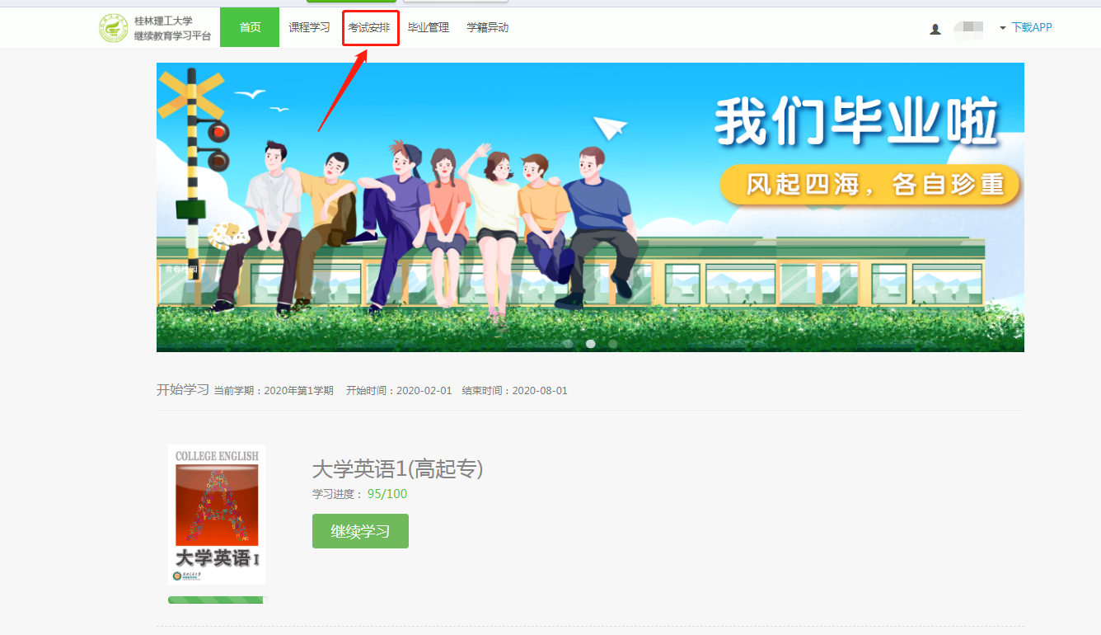Open the 毕业管理 menu item
Screen dimensions: 1101x635
[429, 27]
